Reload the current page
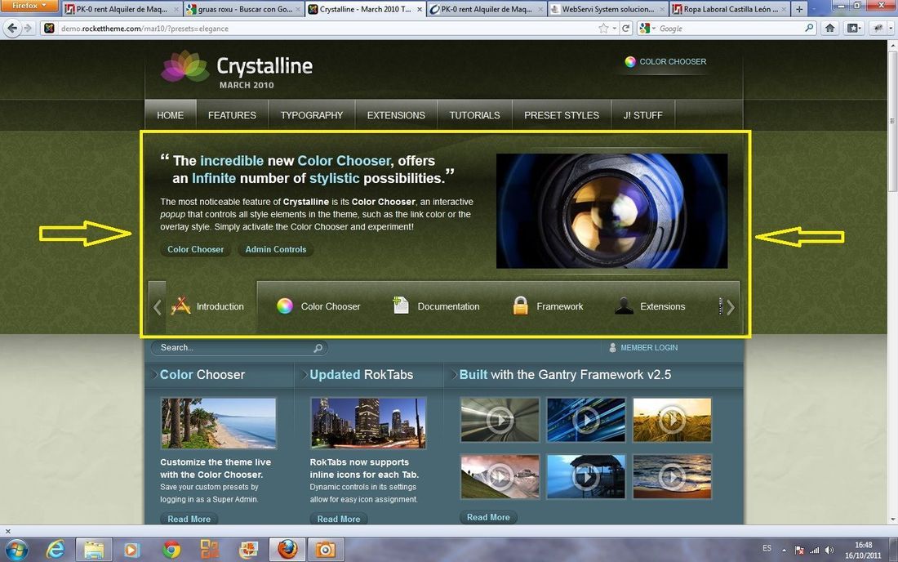The height and width of the screenshot is (562, 898). [626, 28]
